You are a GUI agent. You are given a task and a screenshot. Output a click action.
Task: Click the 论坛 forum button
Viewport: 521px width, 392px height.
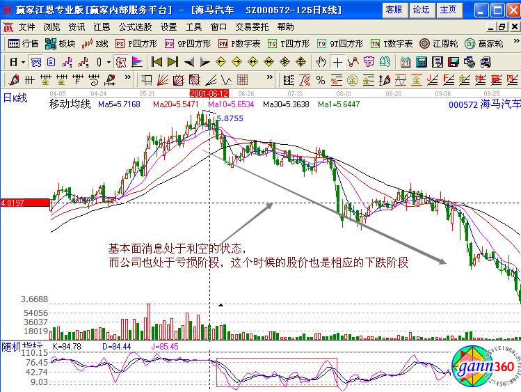coord(421,10)
